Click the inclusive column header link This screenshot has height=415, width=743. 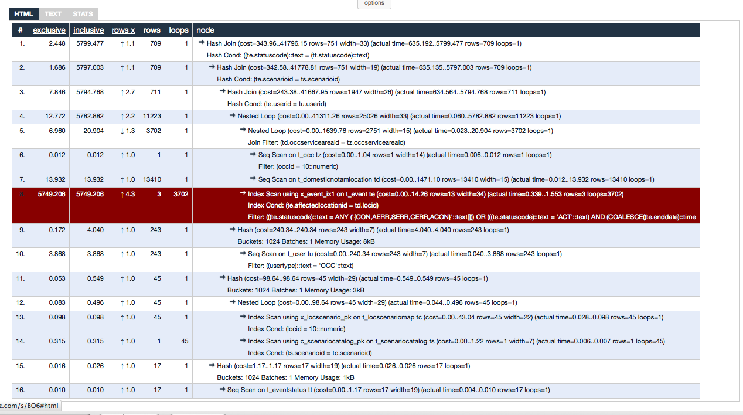click(x=88, y=30)
